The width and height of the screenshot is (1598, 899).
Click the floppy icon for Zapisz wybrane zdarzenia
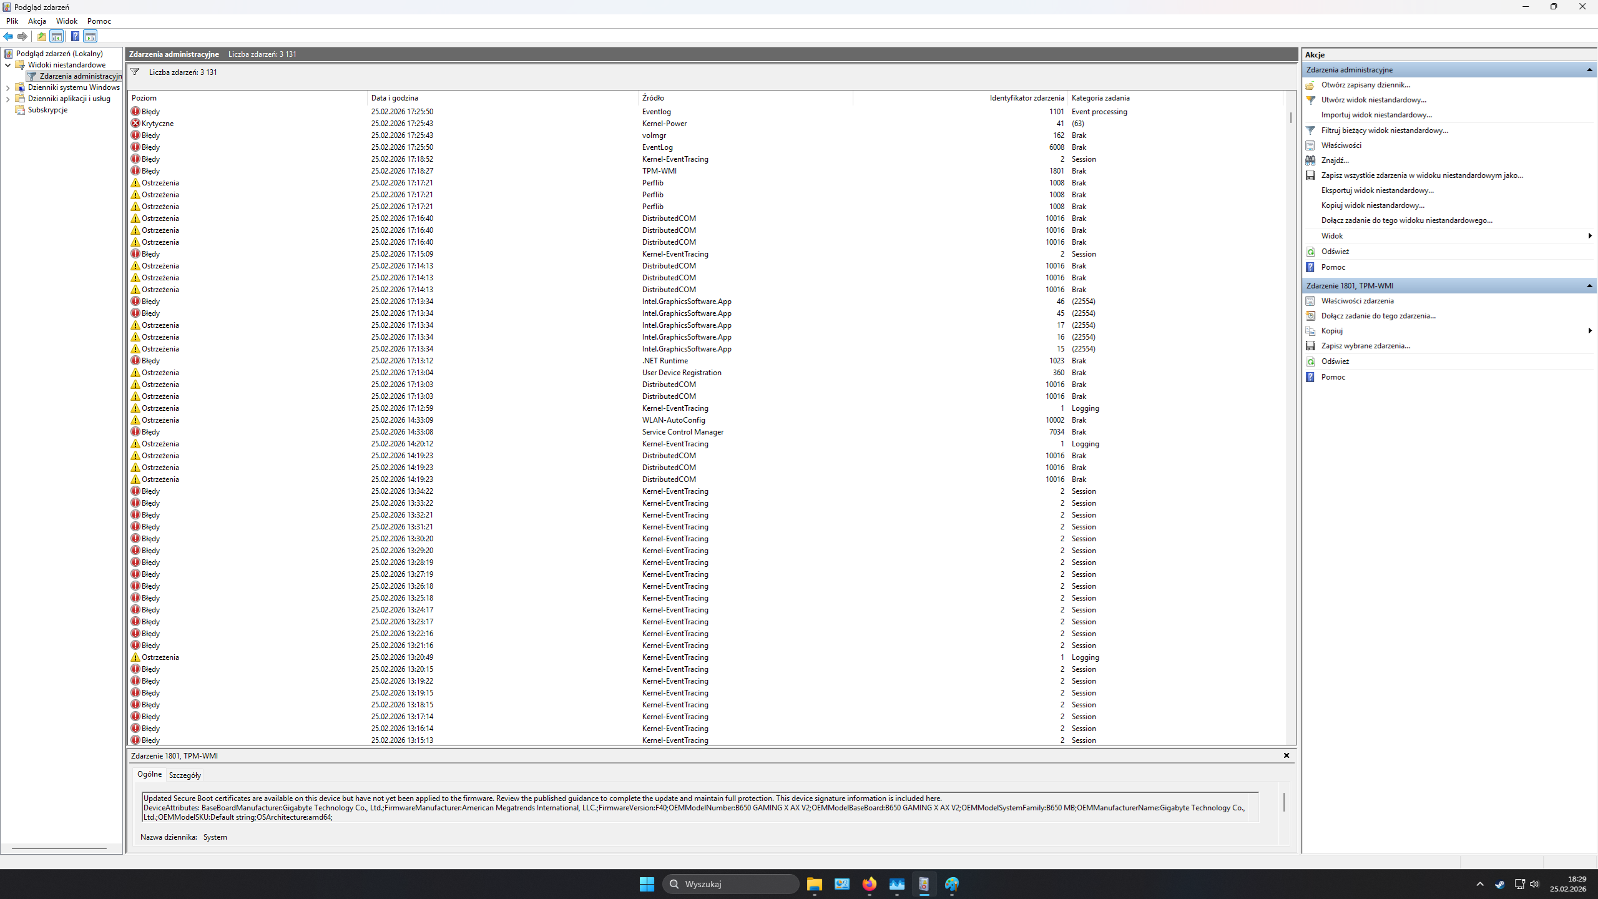pos(1310,346)
